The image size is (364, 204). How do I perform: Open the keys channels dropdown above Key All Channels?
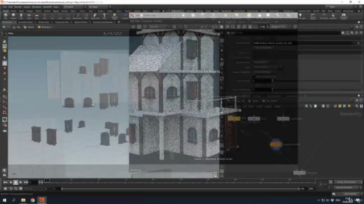(x=348, y=182)
